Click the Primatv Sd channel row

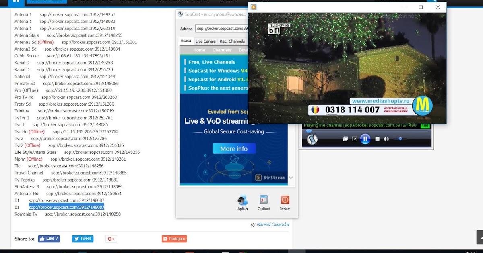tap(67, 84)
